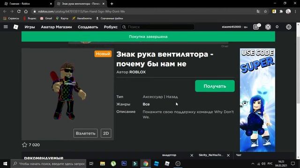Click the browser address bar URL
The height and width of the screenshot is (168, 300).
[81, 11]
